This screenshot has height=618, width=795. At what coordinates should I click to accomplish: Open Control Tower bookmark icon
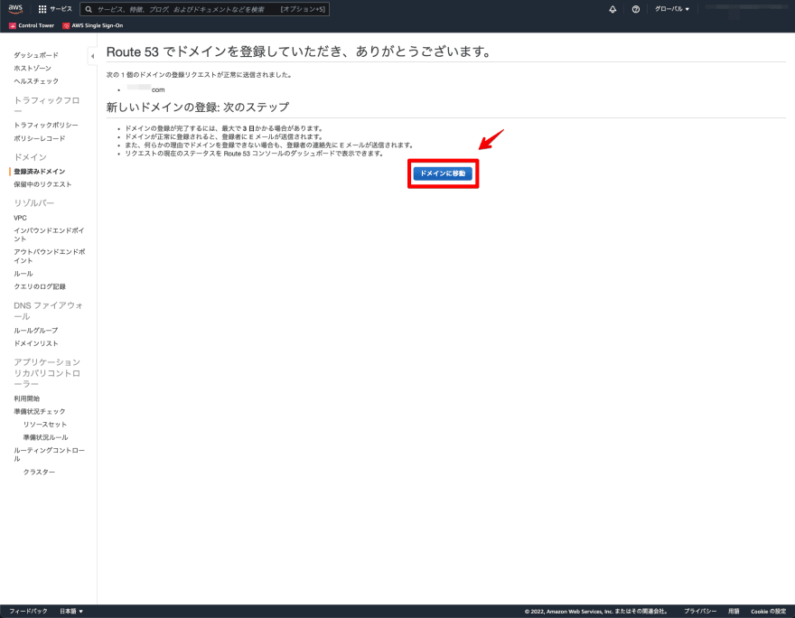coord(13,25)
